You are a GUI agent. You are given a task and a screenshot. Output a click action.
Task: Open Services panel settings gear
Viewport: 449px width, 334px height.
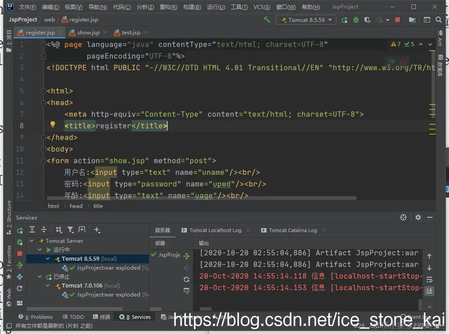[418, 217]
